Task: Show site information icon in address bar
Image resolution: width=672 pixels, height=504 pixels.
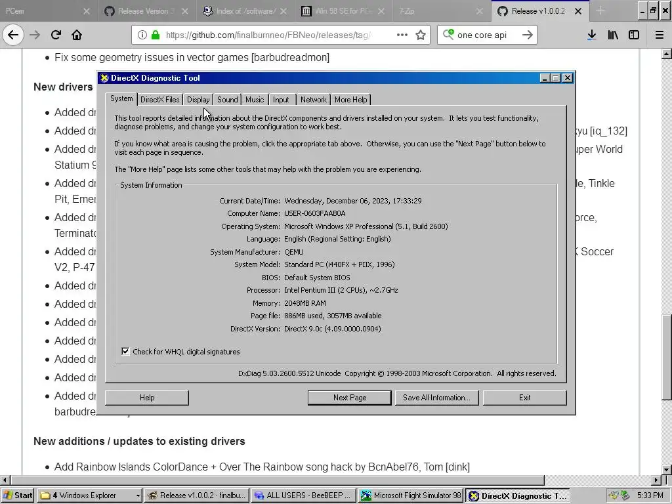Action: 142,35
